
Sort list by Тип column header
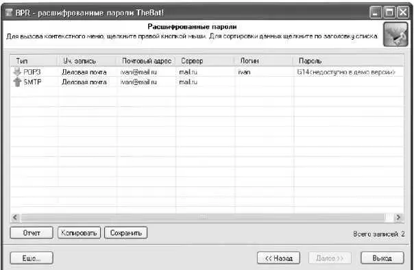pyautogui.click(x=34, y=61)
